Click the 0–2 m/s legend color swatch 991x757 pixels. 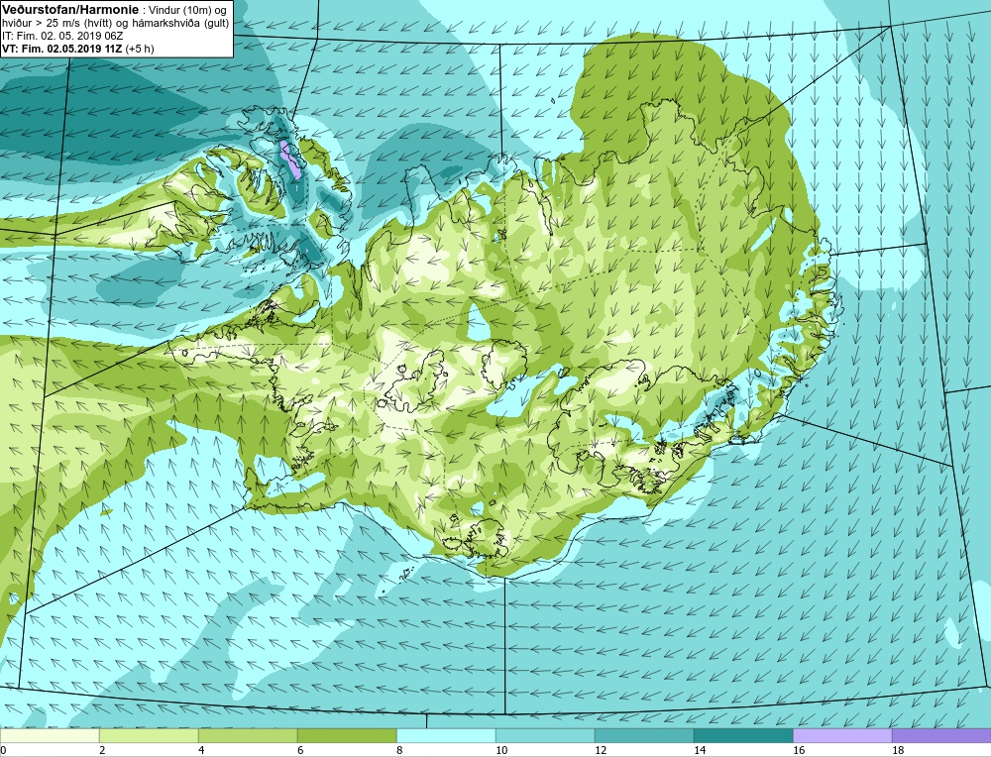[50, 736]
